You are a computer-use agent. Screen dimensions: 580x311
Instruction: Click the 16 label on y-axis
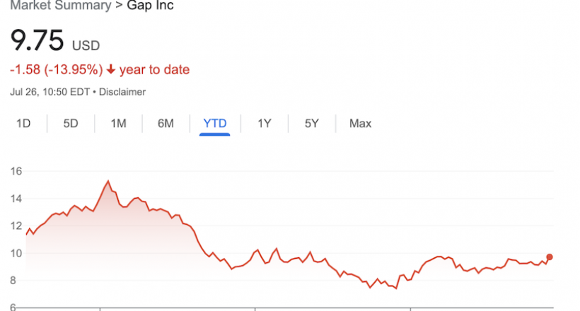click(x=16, y=171)
